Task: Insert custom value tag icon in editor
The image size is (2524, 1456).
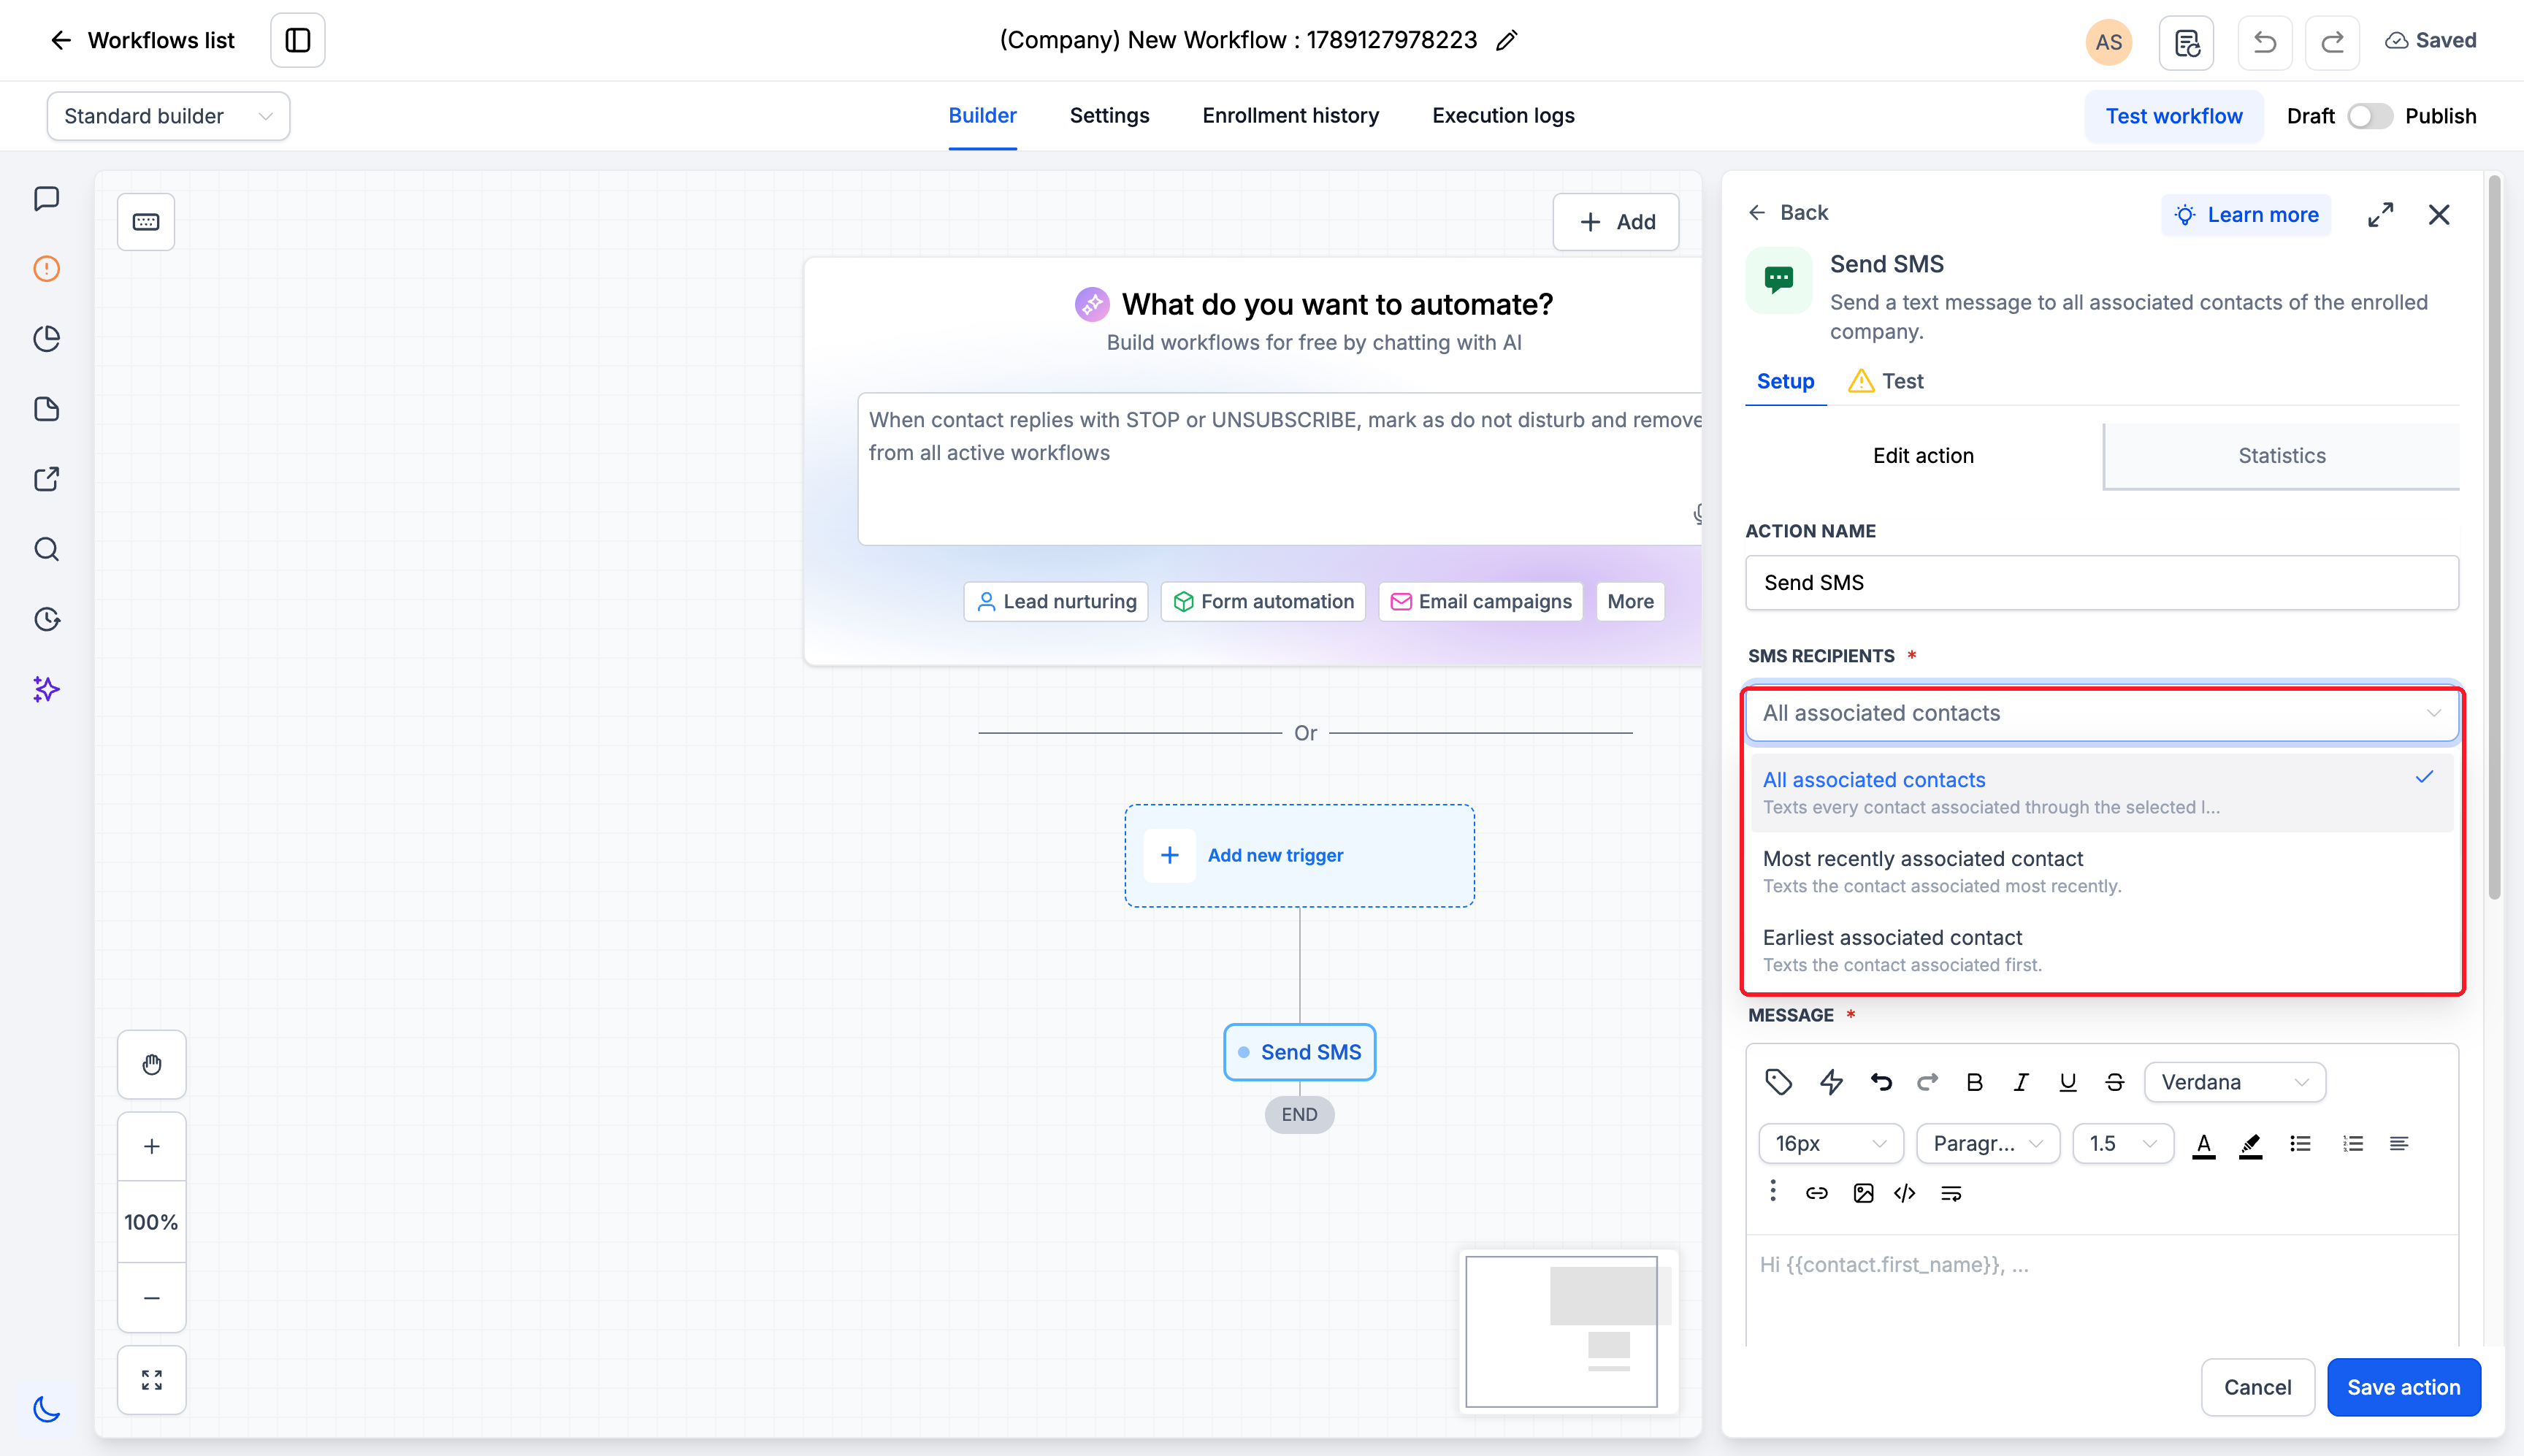Action: pos(1778,1081)
